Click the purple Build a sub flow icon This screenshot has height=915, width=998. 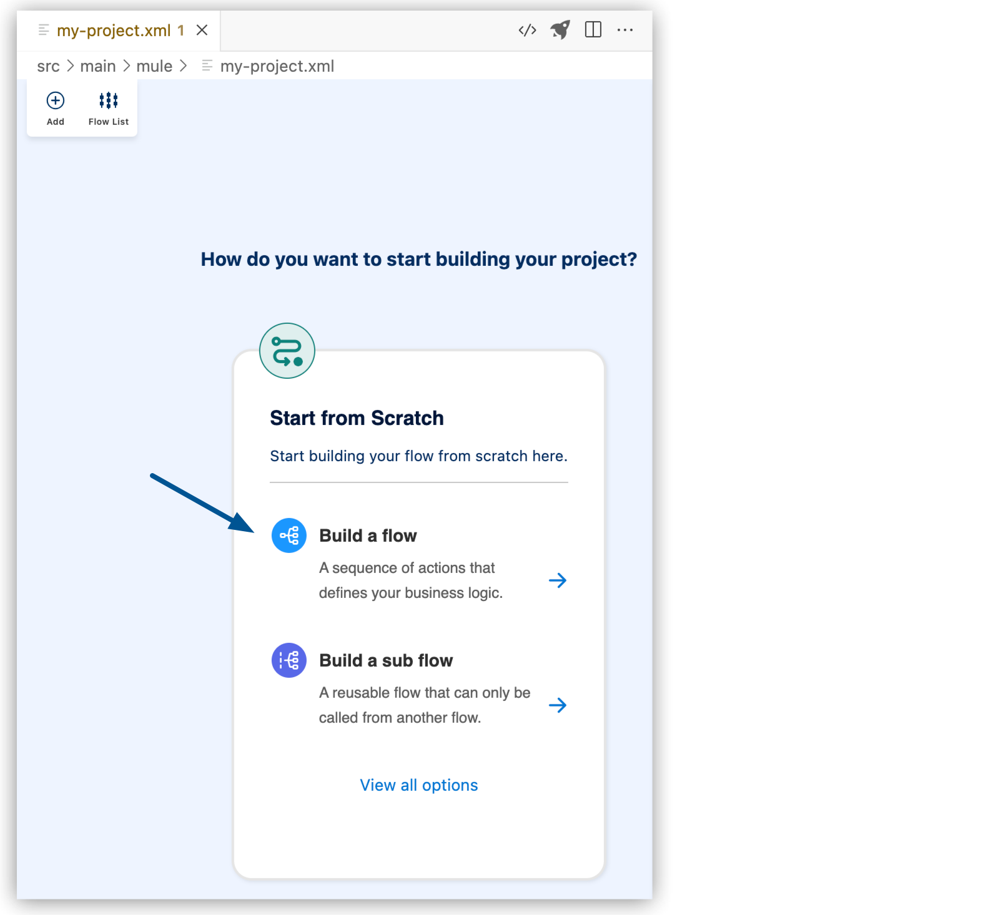pos(289,660)
